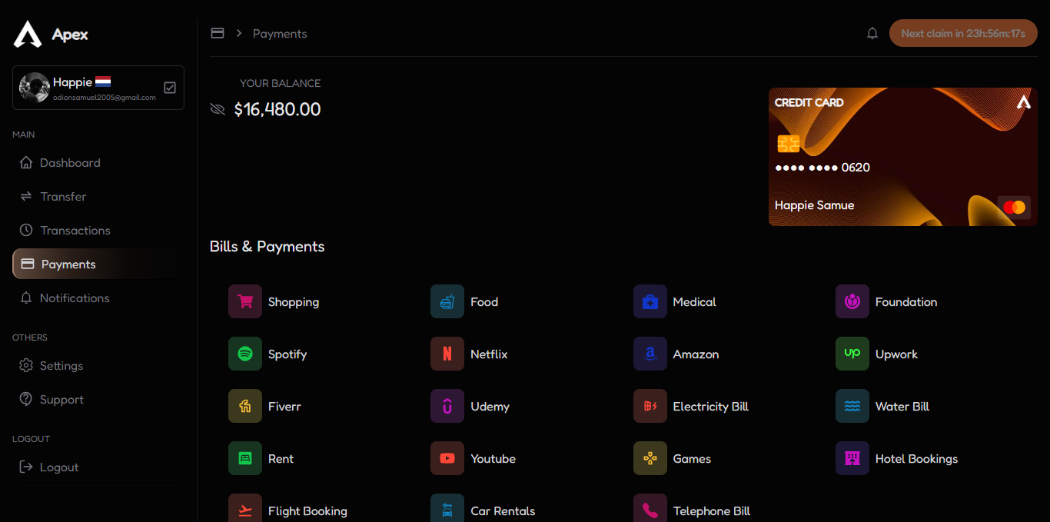Click the Hotel Bookings building icon
The width and height of the screenshot is (1050, 522).
pos(852,458)
